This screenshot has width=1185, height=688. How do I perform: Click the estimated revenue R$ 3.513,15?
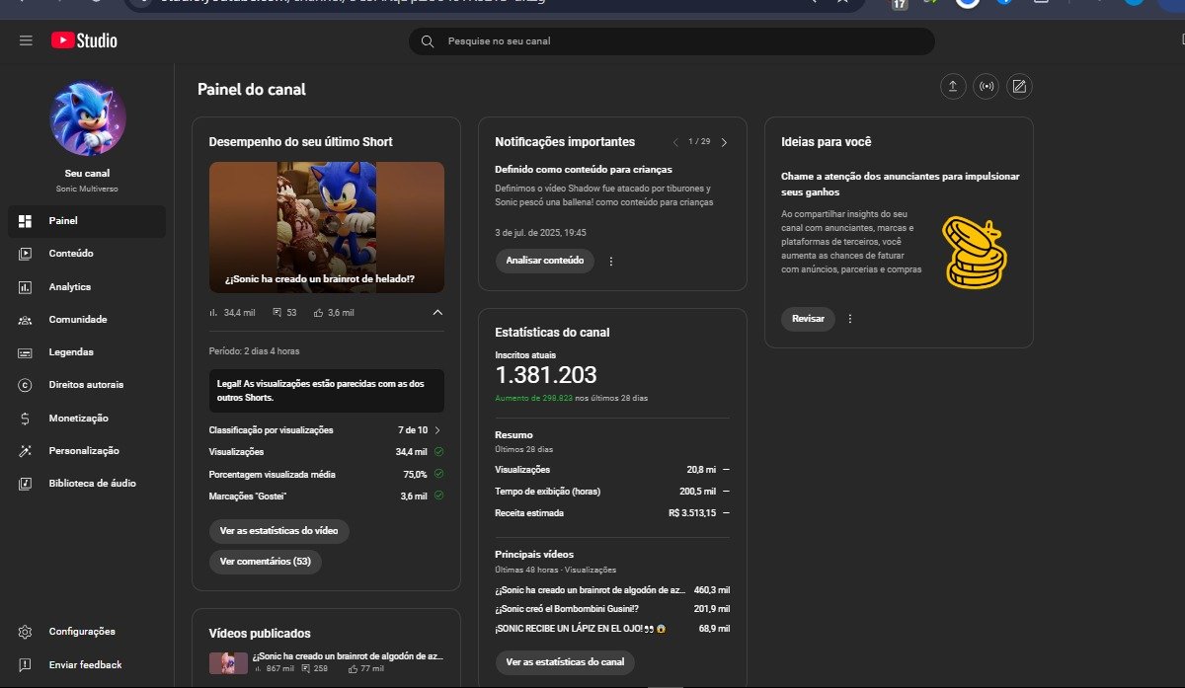pos(694,513)
